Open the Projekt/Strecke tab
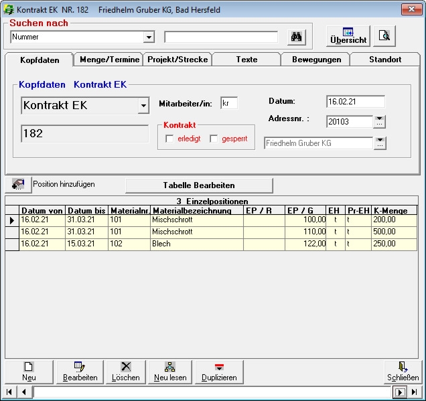 point(177,60)
